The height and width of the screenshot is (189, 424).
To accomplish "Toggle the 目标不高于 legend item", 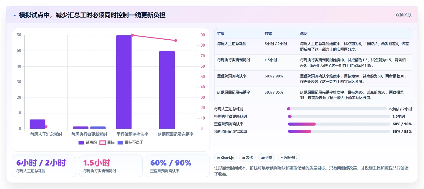I will pyautogui.click(x=130, y=142).
